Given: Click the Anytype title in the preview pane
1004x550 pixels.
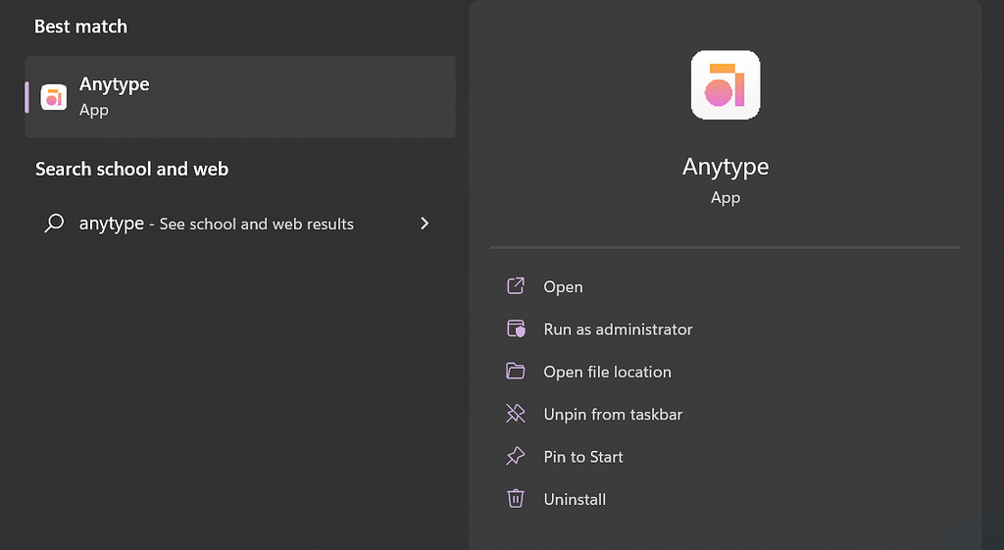Looking at the screenshot, I should 726,167.
